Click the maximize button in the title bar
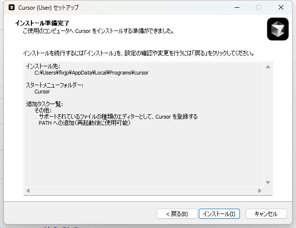Screen dimensions: 296x228 click(258, 8)
